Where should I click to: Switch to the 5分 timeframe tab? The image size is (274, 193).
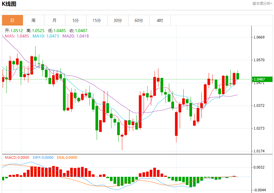[76, 20]
